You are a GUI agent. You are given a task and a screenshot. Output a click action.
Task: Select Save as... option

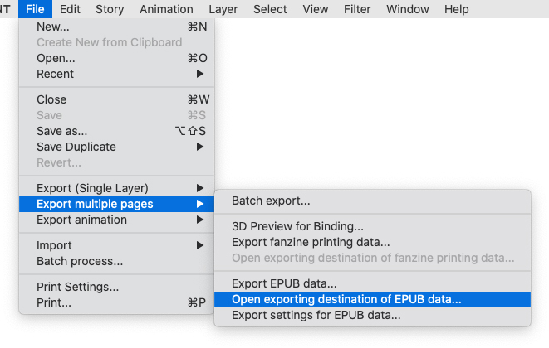tap(61, 131)
